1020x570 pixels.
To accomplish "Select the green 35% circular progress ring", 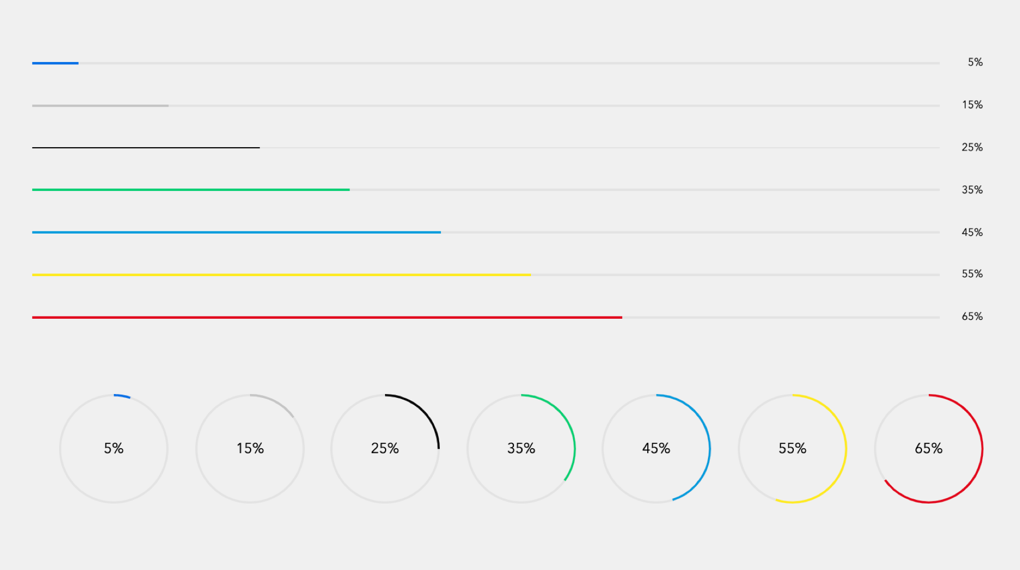I will [x=521, y=448].
